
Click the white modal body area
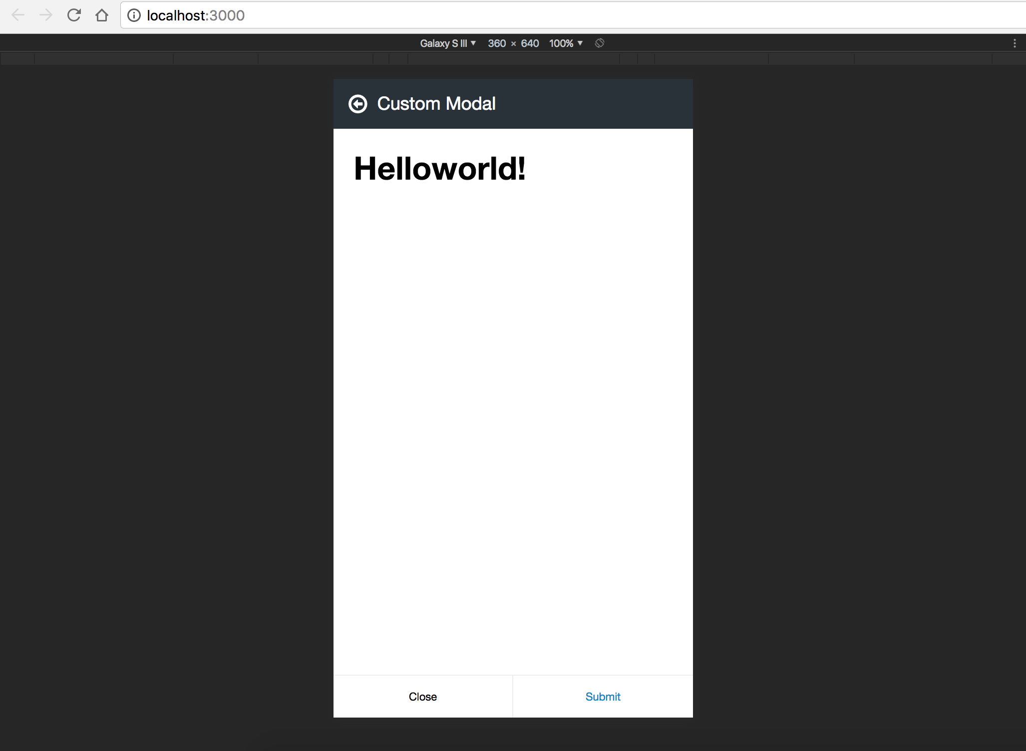pos(513,399)
